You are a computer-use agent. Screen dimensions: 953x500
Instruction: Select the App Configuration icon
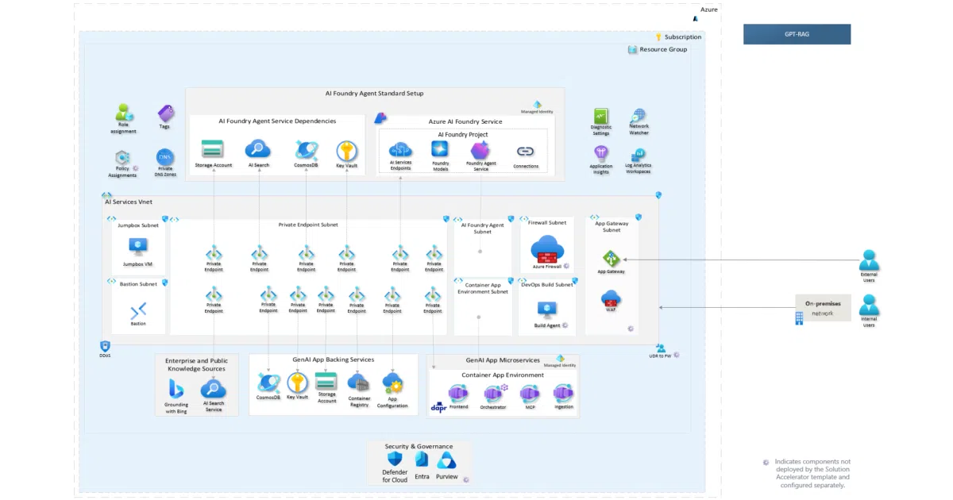[x=392, y=383]
